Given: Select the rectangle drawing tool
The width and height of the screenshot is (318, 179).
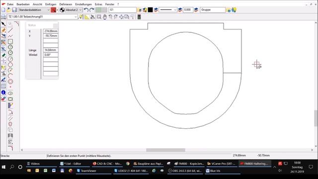Looking at the screenshot, I should coord(10,41).
